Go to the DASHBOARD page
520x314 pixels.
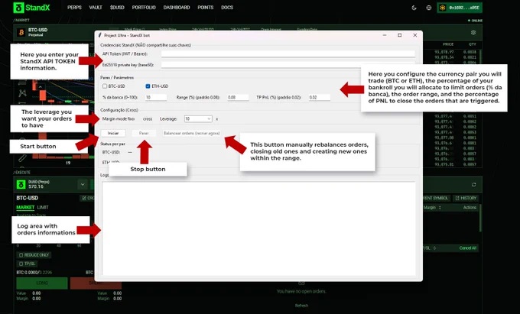[x=177, y=8]
